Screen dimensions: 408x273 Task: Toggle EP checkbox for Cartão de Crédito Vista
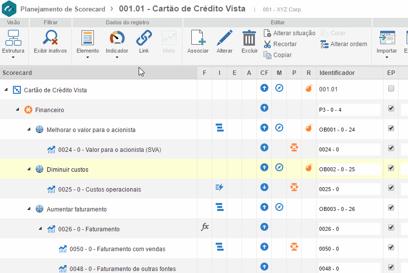pyautogui.click(x=391, y=89)
